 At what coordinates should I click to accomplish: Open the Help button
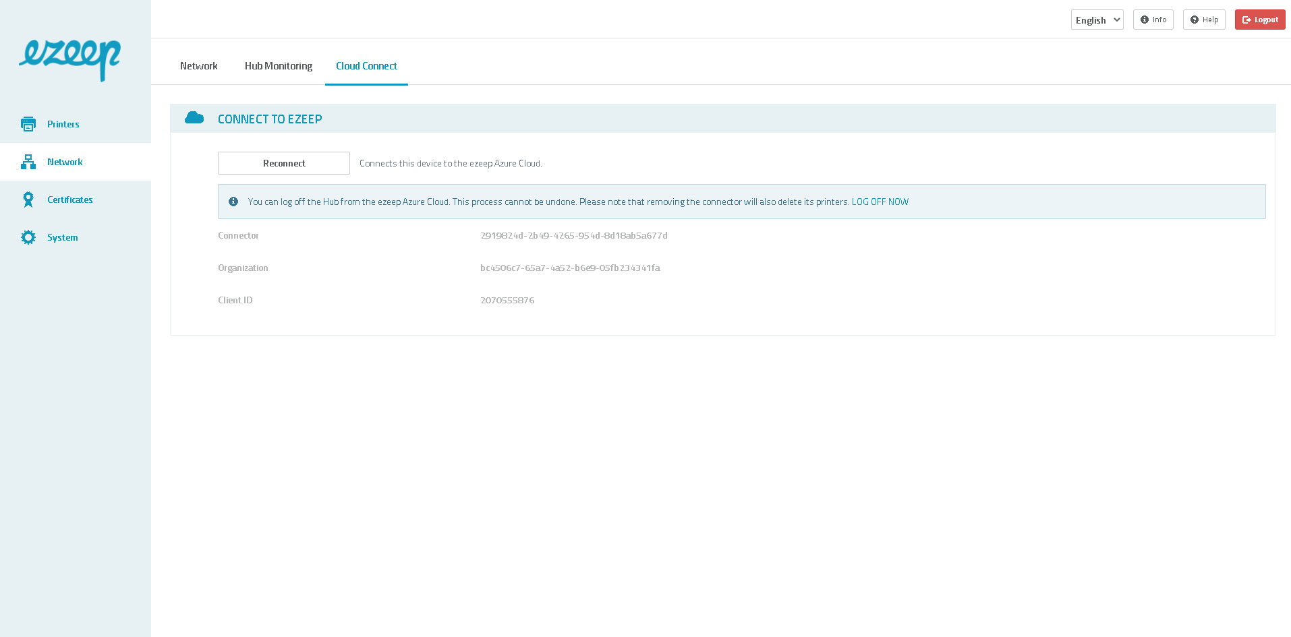pos(1204,20)
